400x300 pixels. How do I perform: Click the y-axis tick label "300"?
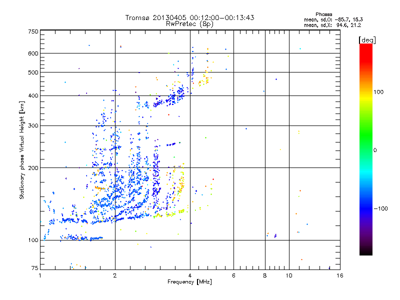pyautogui.click(x=33, y=126)
